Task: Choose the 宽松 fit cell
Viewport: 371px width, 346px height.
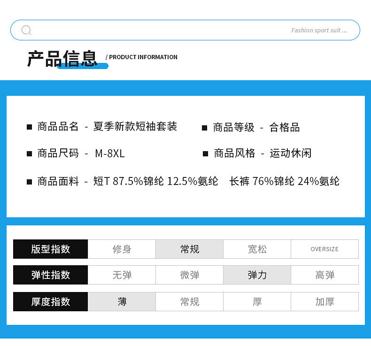Action: (257, 249)
